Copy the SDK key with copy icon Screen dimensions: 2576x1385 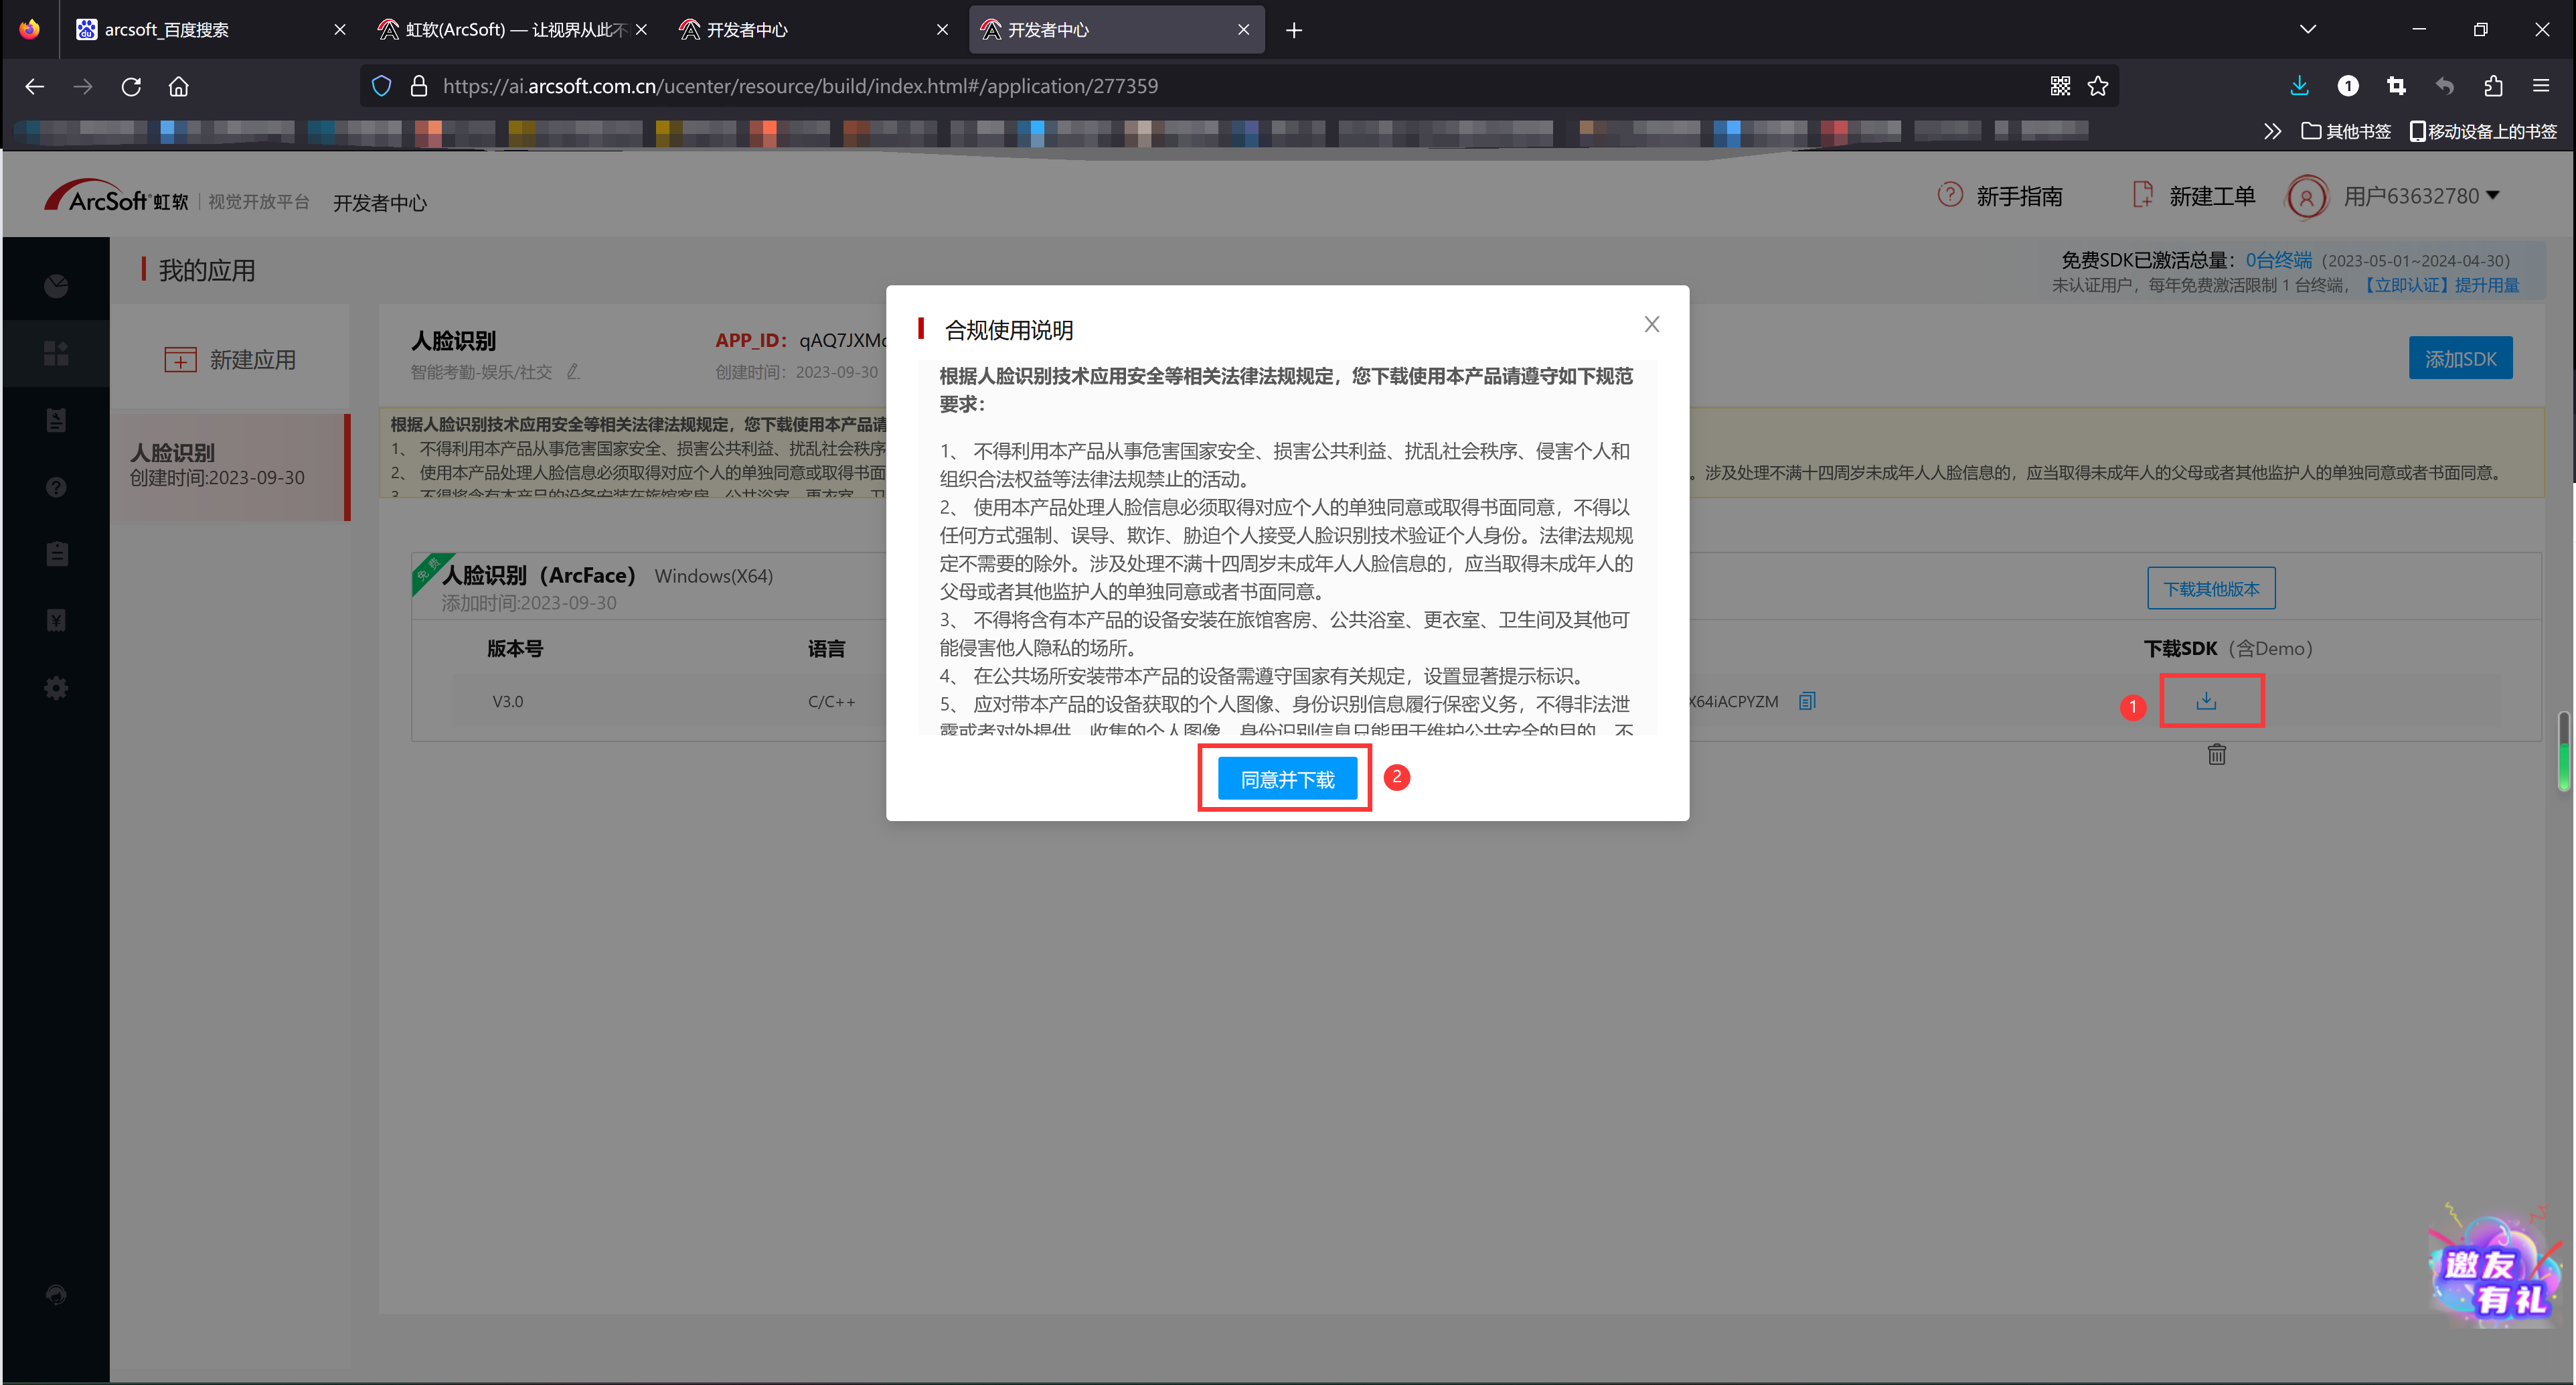point(1806,701)
